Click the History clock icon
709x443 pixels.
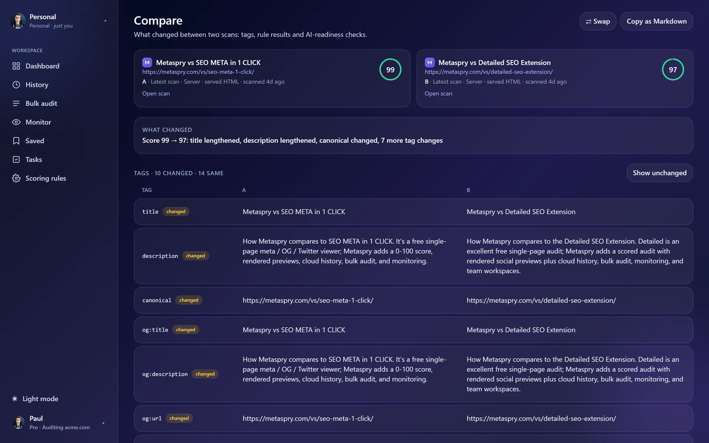(x=16, y=85)
